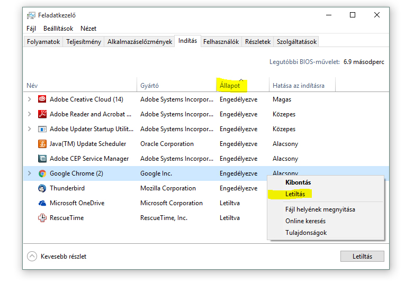The width and height of the screenshot is (414, 284).
Task: Click the Google Chrome icon
Action: pyautogui.click(x=42, y=173)
